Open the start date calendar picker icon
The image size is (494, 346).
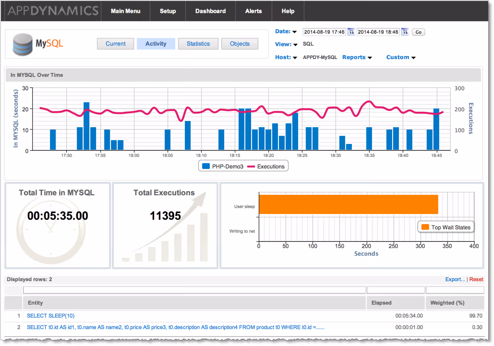click(x=351, y=32)
